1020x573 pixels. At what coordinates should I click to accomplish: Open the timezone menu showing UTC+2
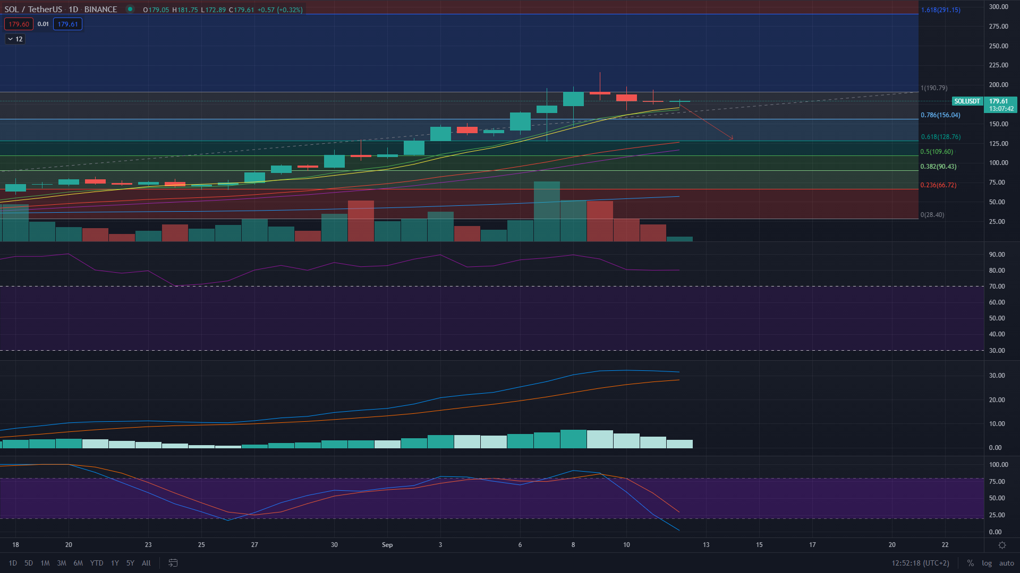[920, 563]
